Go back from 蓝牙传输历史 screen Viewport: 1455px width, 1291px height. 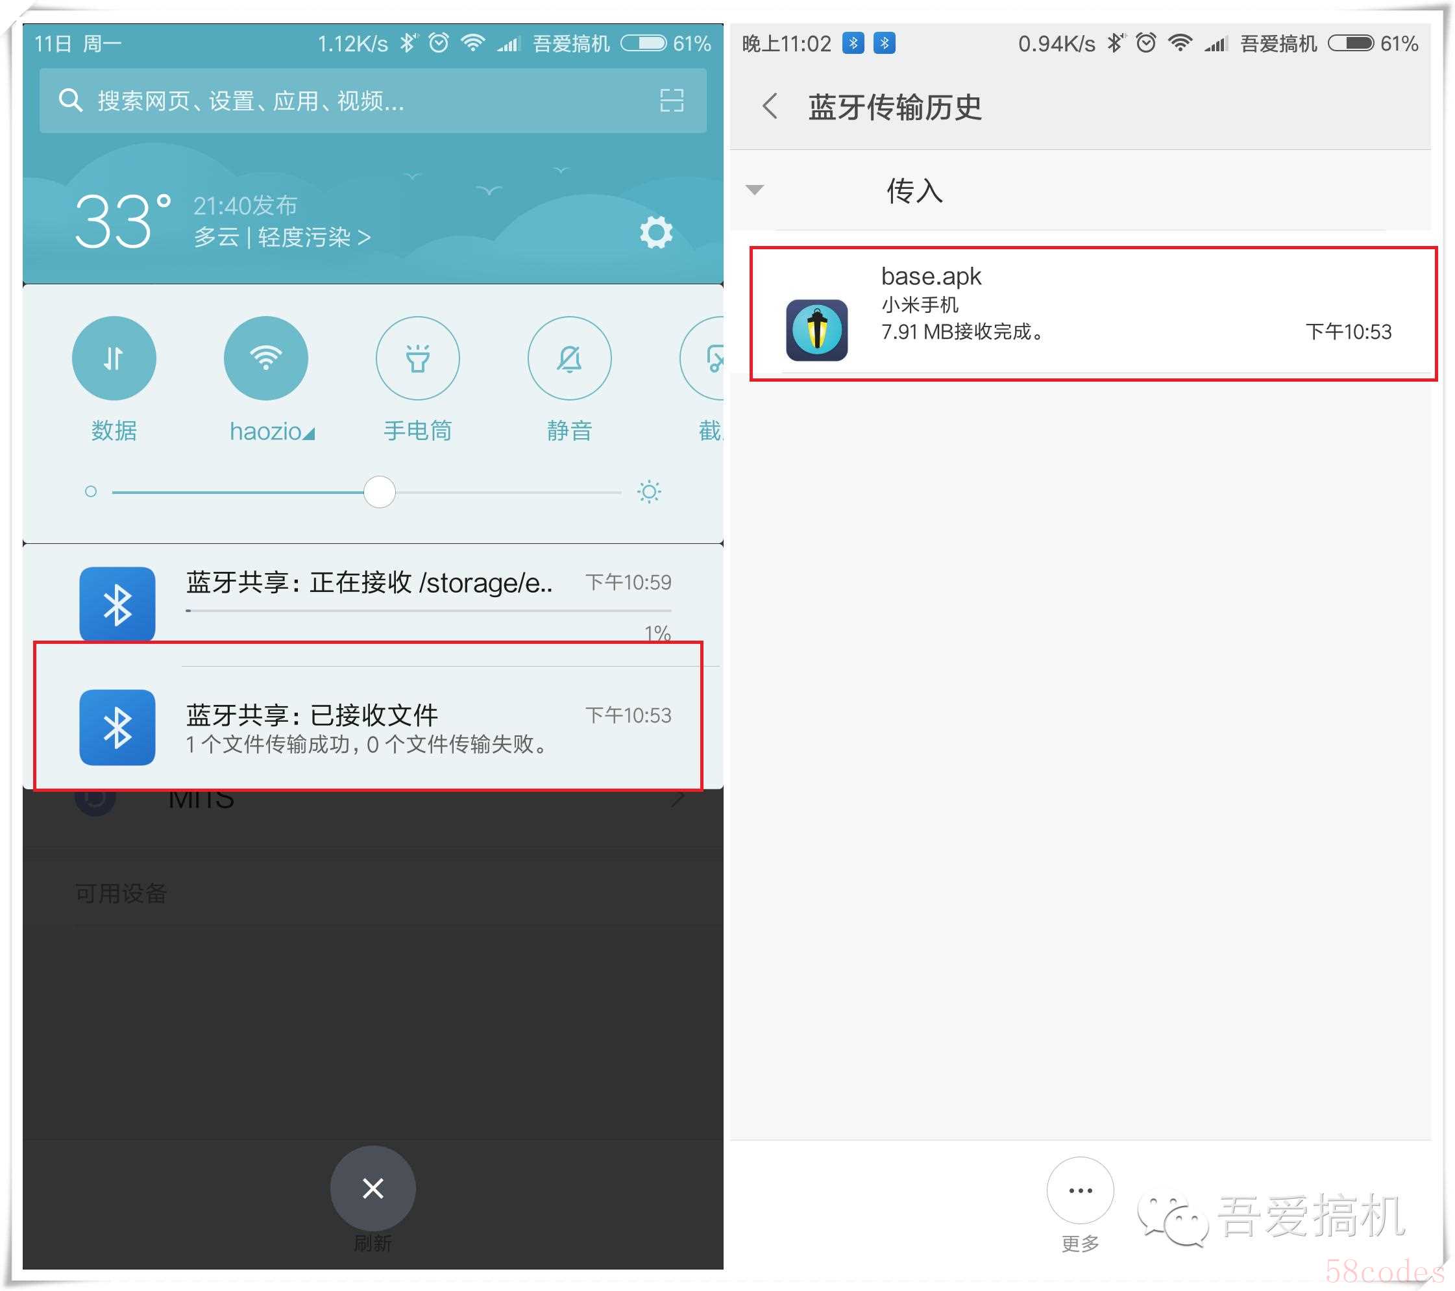(x=770, y=107)
